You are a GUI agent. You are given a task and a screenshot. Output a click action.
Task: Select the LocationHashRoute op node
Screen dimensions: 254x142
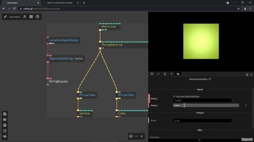63,40
